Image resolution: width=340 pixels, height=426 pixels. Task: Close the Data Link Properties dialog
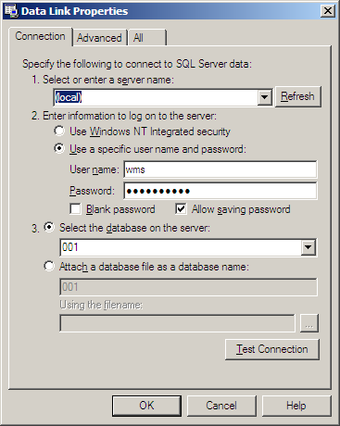click(x=327, y=11)
